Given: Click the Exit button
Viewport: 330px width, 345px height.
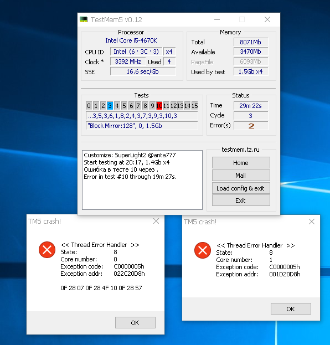Looking at the screenshot, I should tap(241, 200).
